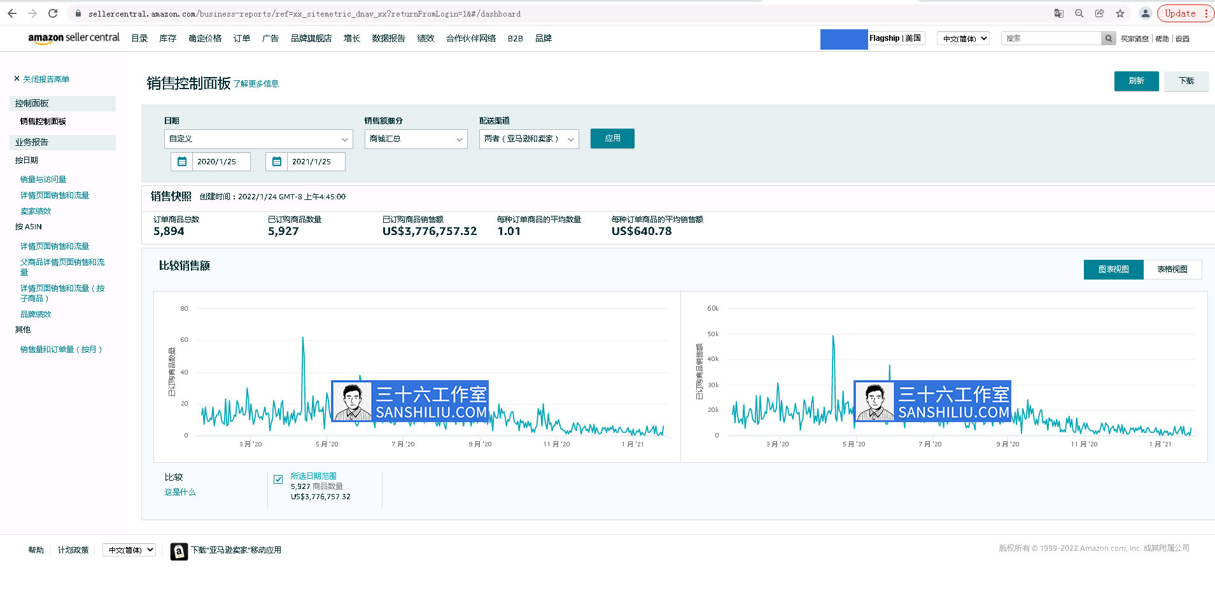Click the 帮助 link in the header
Screen dimensions: 1215x603
point(1162,39)
